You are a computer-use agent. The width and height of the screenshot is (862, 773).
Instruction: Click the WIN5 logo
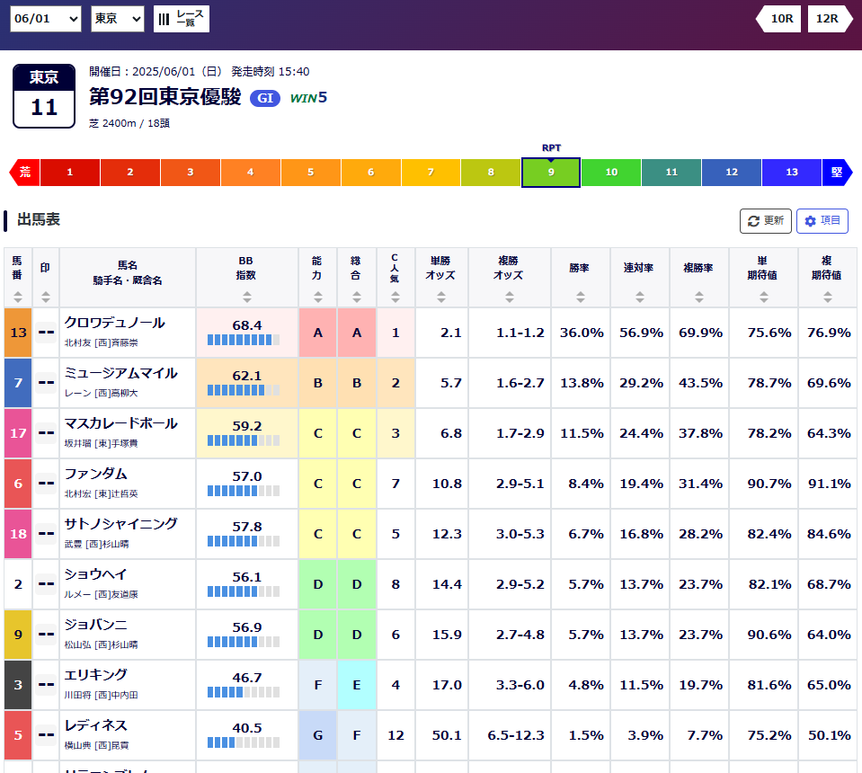308,98
